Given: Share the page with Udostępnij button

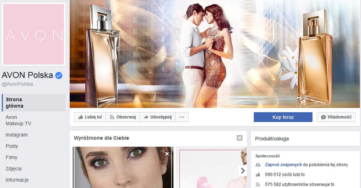Looking at the screenshot, I should (157, 117).
